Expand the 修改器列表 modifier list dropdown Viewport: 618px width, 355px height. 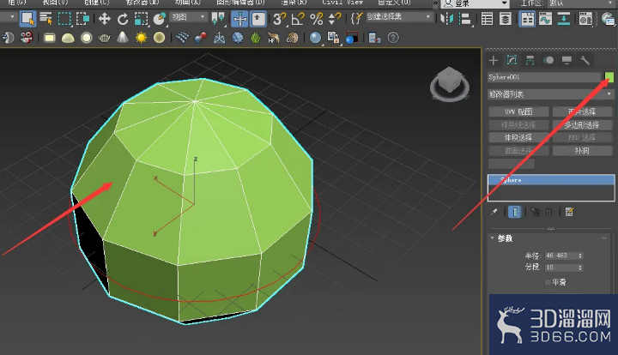550,94
